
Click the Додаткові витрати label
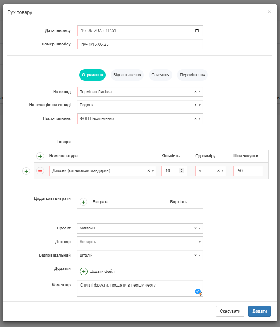(x=52, y=199)
